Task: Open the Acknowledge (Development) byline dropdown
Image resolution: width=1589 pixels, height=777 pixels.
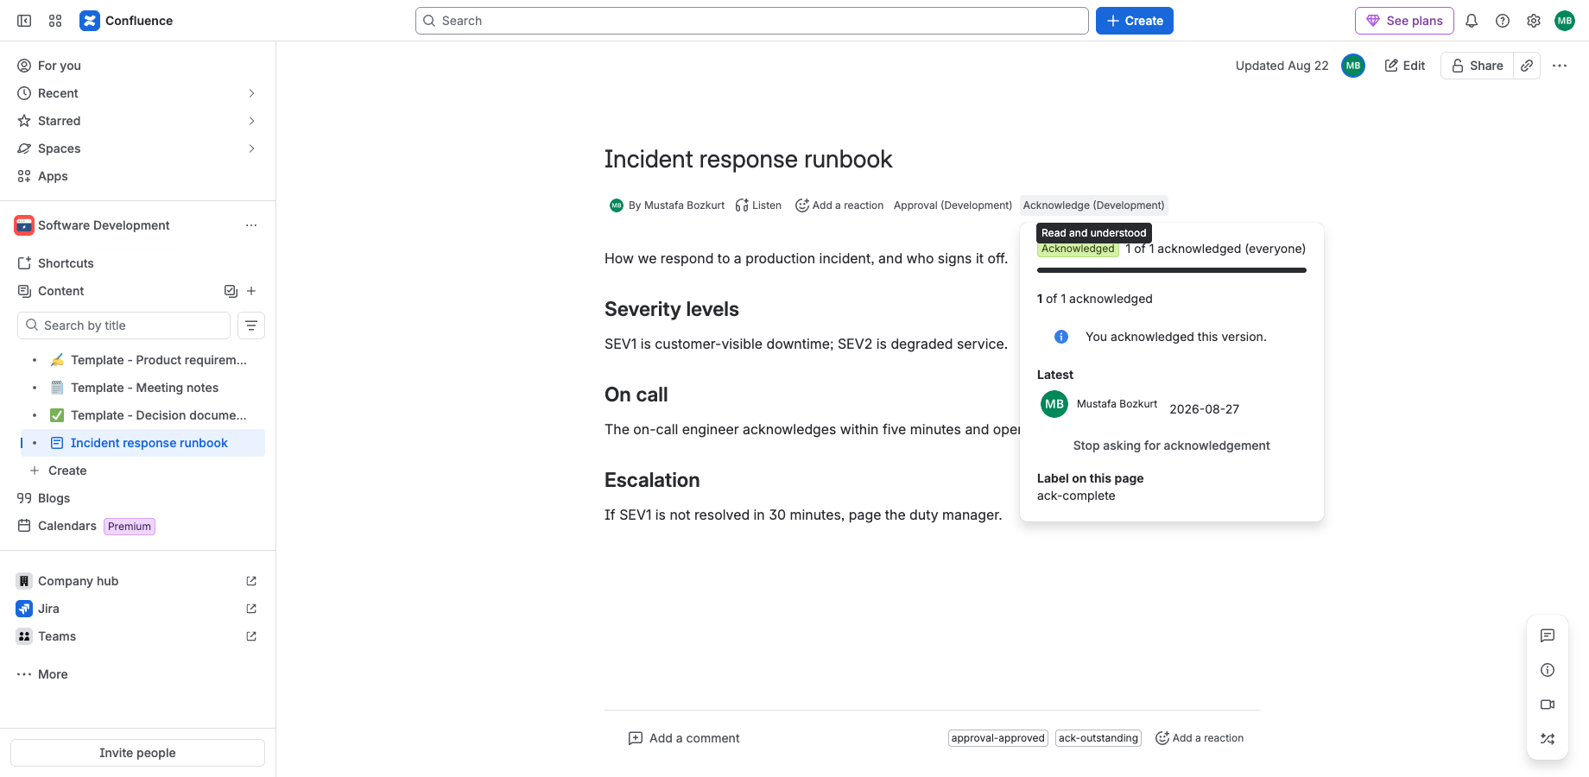Action: pyautogui.click(x=1093, y=205)
